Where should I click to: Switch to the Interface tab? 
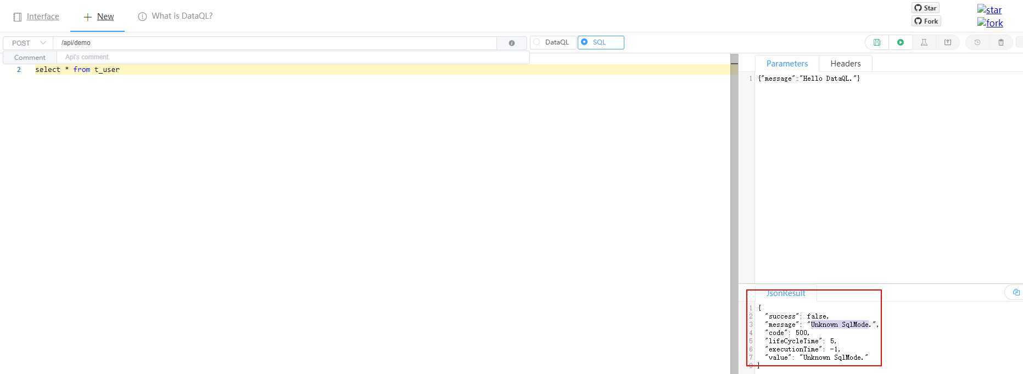tap(36, 16)
